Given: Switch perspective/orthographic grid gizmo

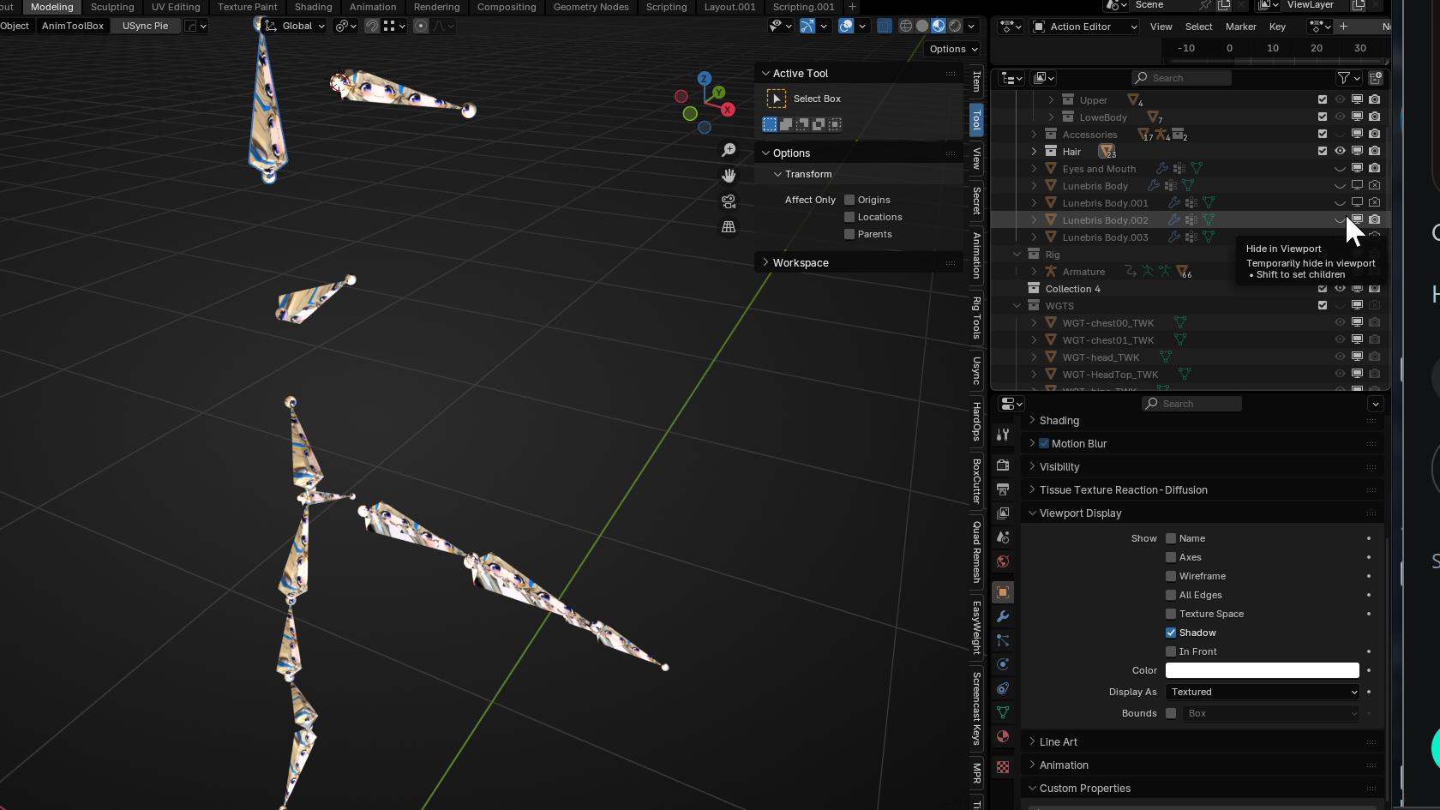Looking at the screenshot, I should (729, 227).
